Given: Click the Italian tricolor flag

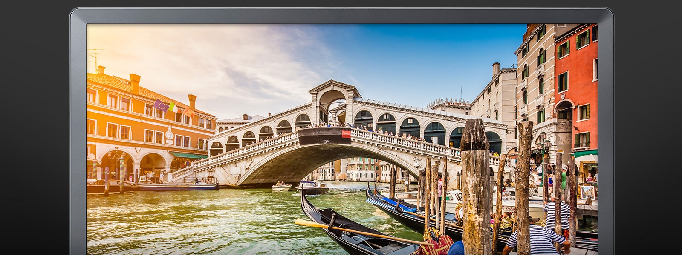Looking at the screenshot, I should click(x=173, y=108).
